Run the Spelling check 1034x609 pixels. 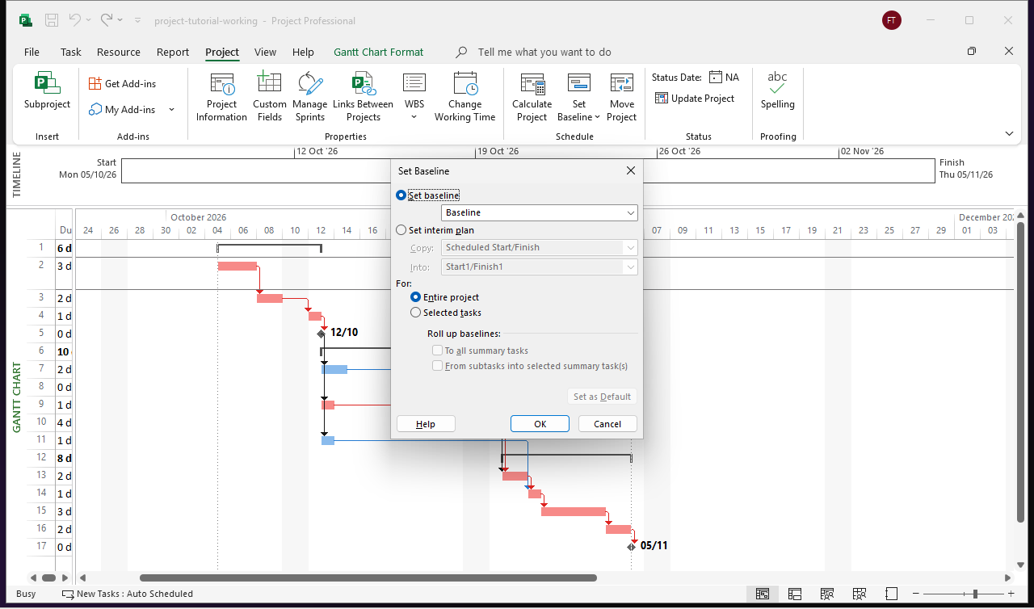click(x=777, y=91)
